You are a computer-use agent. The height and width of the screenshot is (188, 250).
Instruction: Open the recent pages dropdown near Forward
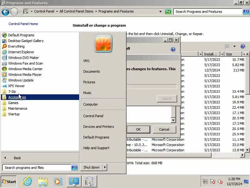point(20,12)
